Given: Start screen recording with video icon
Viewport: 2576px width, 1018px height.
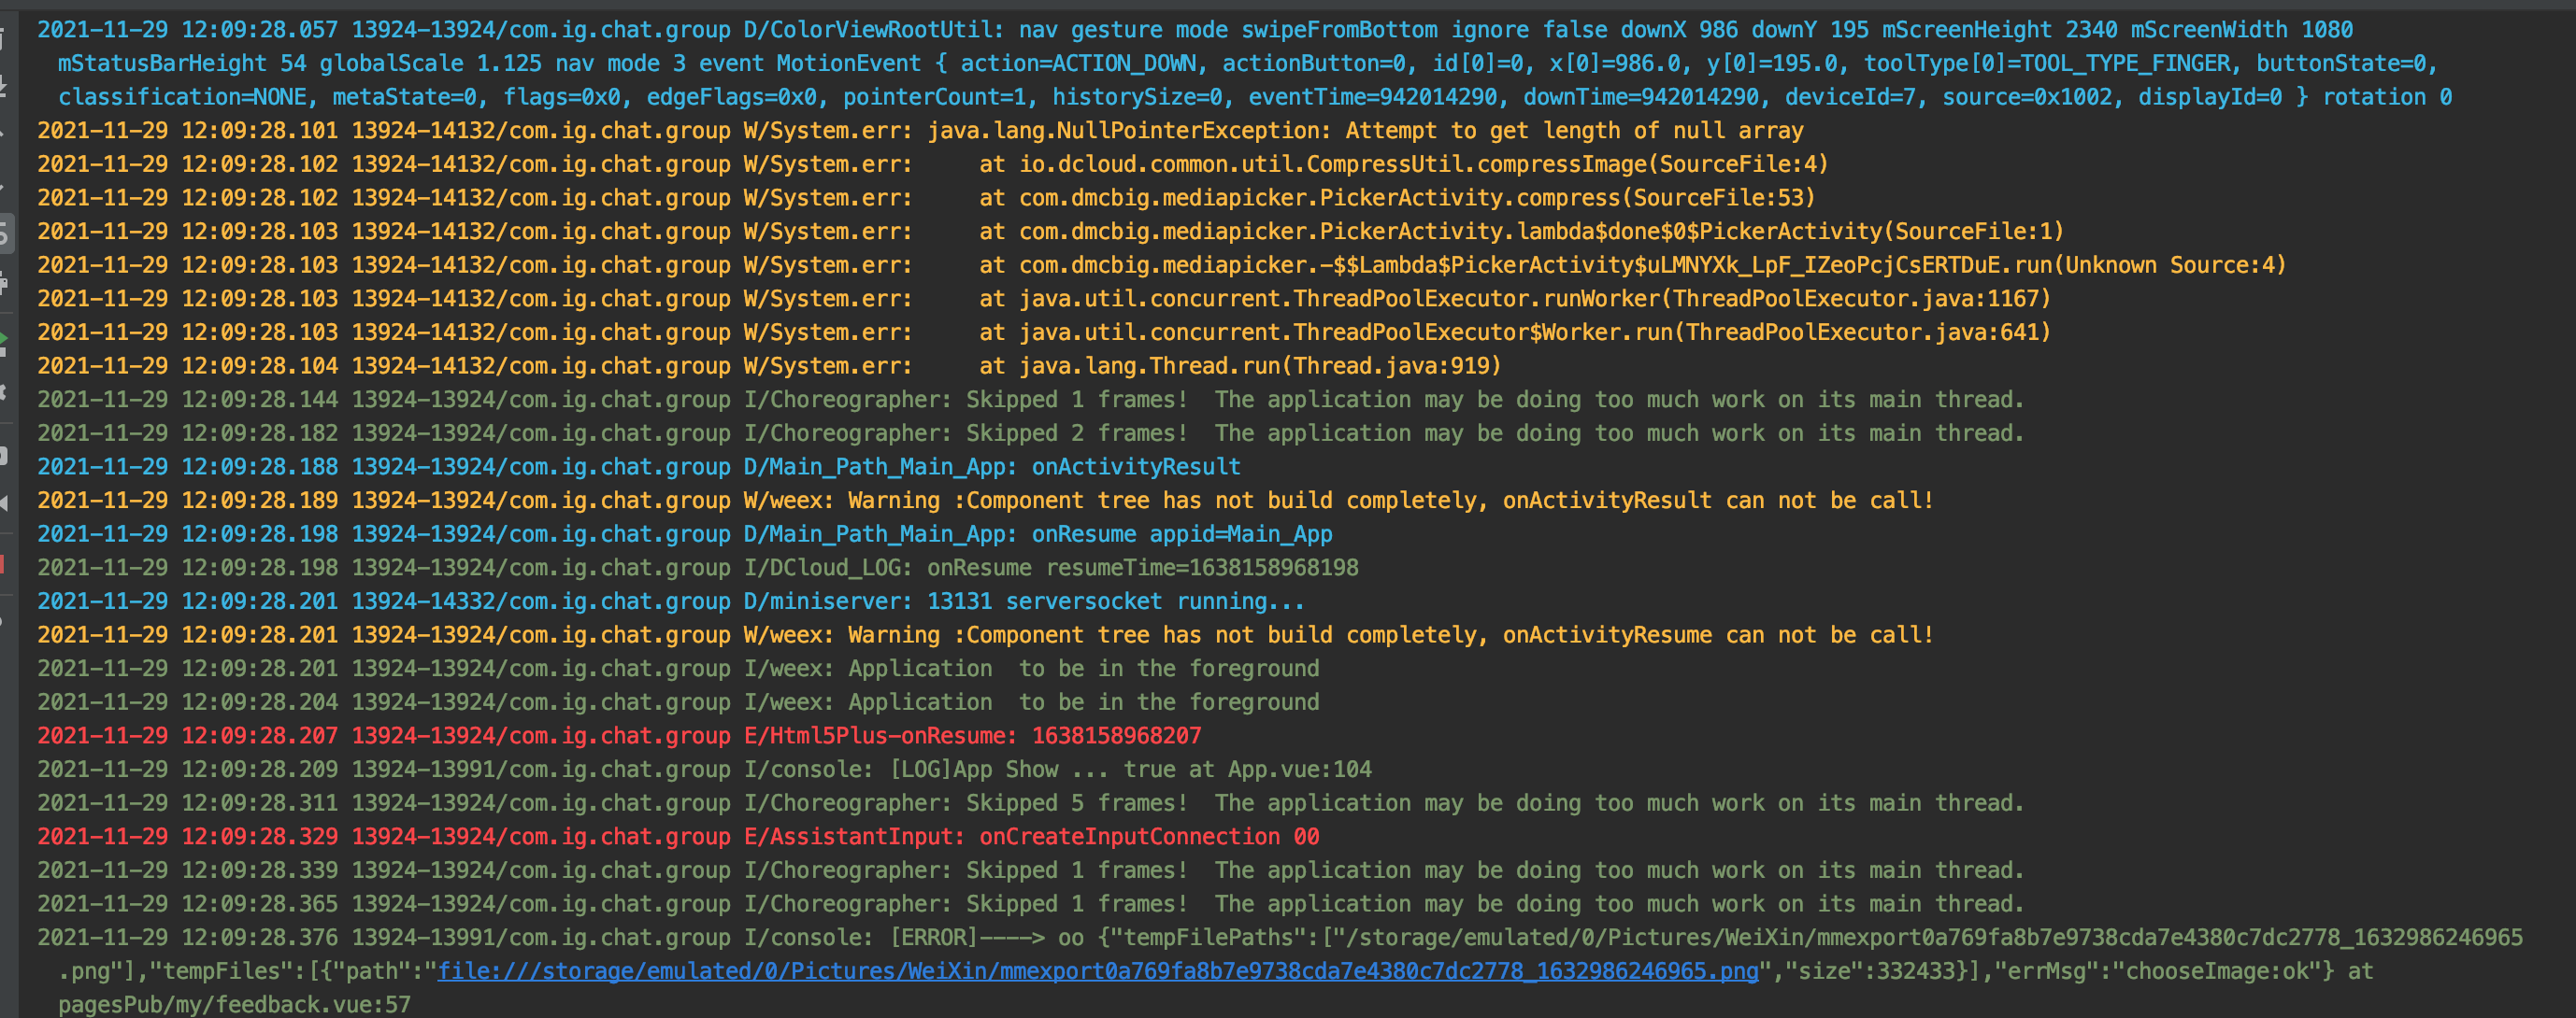Looking at the screenshot, I should coord(4,502).
